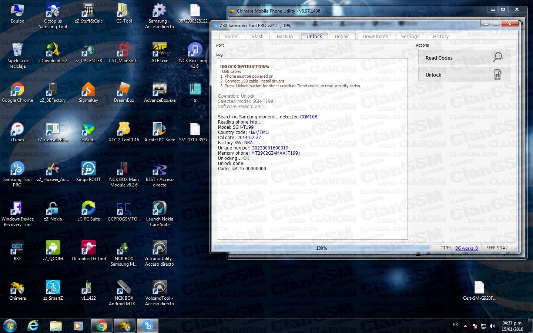533x333 pixels.
Task: Launch the zZ_BBFactory desktop shortcut
Action: 53,92
